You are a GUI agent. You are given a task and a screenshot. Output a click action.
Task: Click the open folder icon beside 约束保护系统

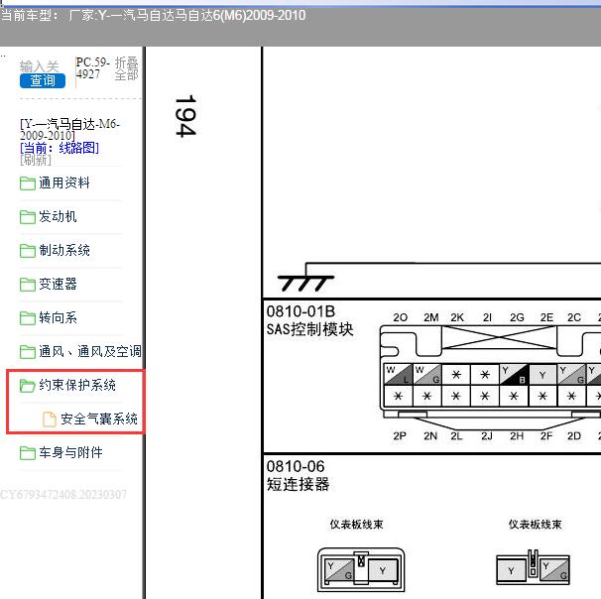[x=28, y=386]
